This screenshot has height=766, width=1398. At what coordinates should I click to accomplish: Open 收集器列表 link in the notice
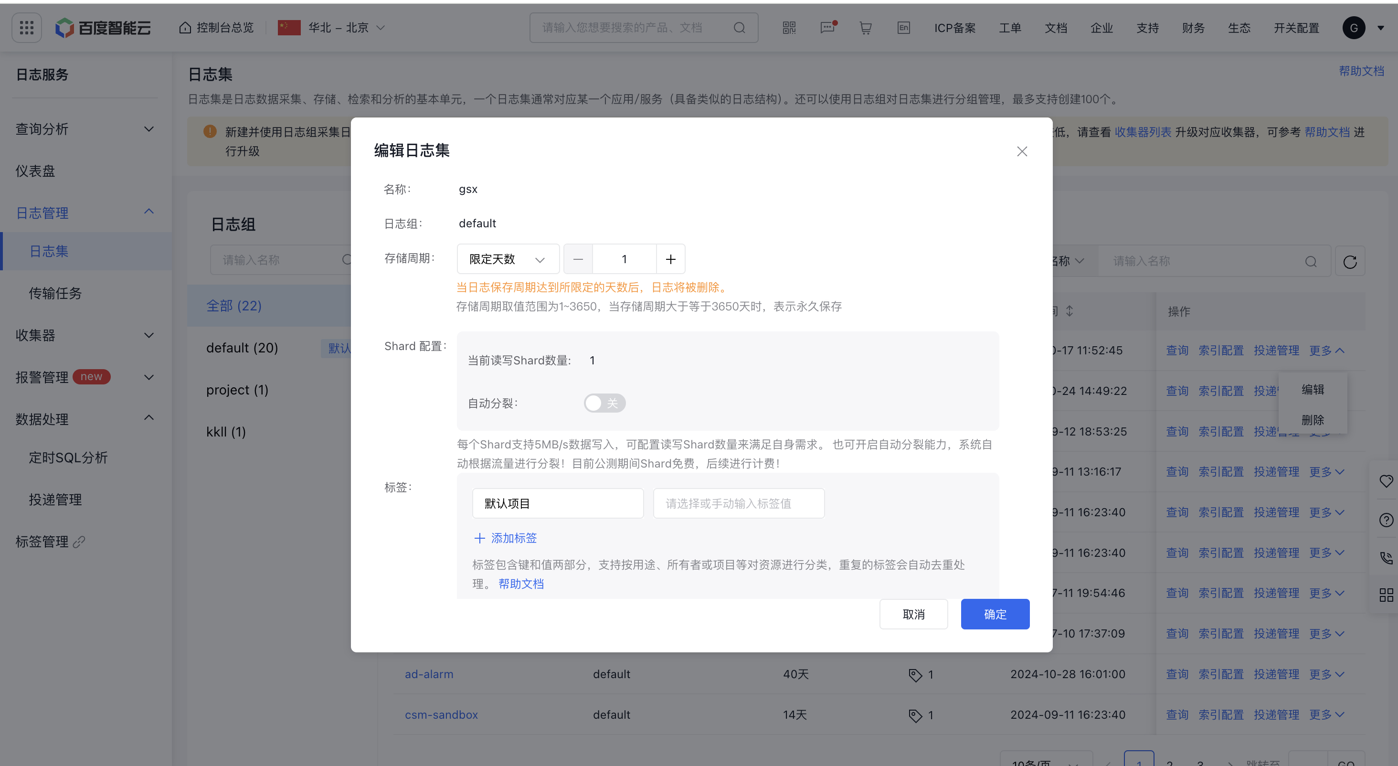[1143, 132]
